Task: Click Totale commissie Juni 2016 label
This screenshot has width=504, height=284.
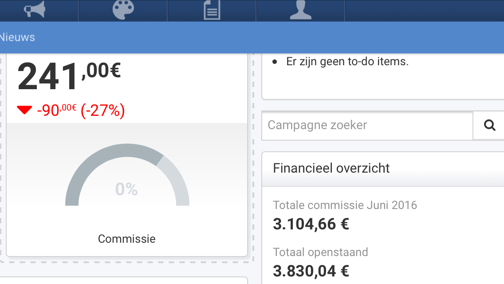Action: pyautogui.click(x=345, y=205)
